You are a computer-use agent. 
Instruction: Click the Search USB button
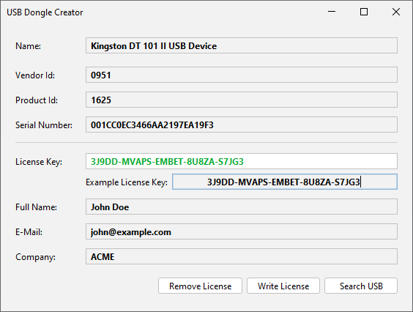point(361,286)
